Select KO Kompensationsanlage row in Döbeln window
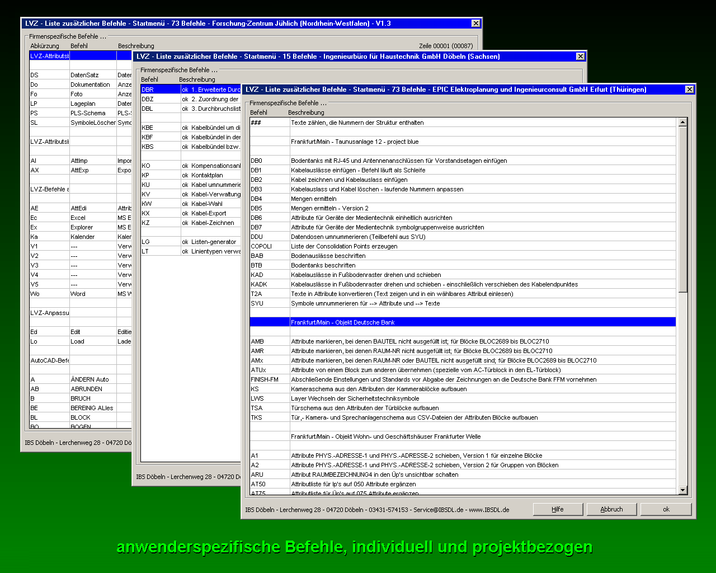The height and width of the screenshot is (573, 716). 191,166
